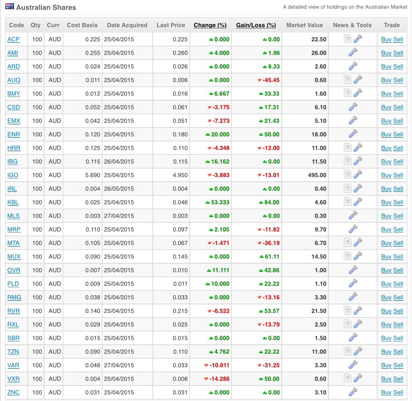412x401 pixels.
Task: Select IGO market value 495.00
Action: click(317, 175)
